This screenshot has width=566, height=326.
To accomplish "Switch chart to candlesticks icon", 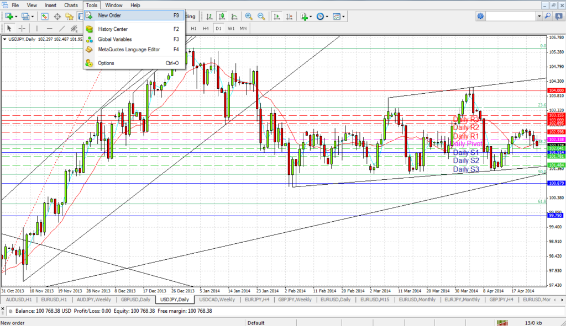I will (x=222, y=16).
